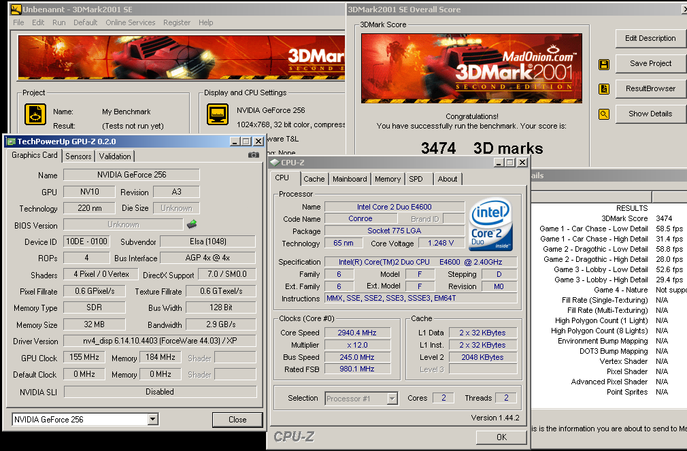Click the Edit Description button
Viewport: 687px width, 451px height.
coord(650,38)
